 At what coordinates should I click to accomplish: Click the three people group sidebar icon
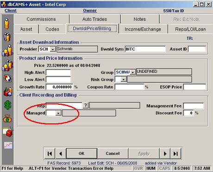click(x=7, y=37)
